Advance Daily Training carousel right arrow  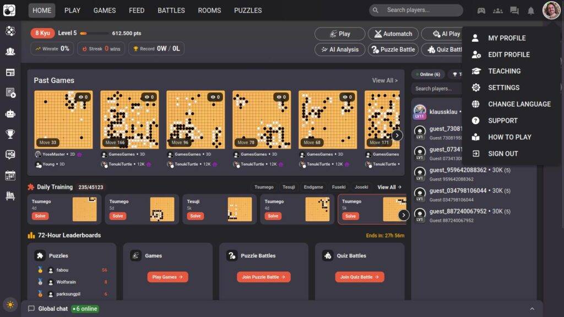tap(403, 215)
